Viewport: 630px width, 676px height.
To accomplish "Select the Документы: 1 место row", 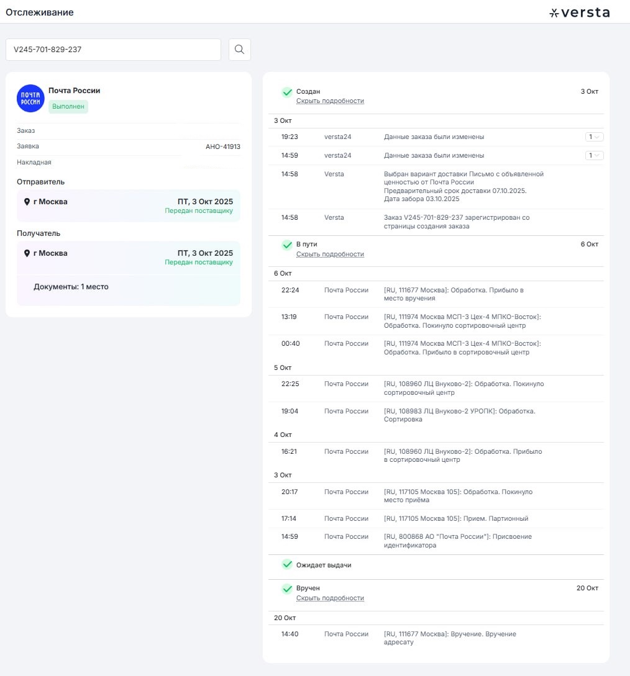I will coord(71,287).
